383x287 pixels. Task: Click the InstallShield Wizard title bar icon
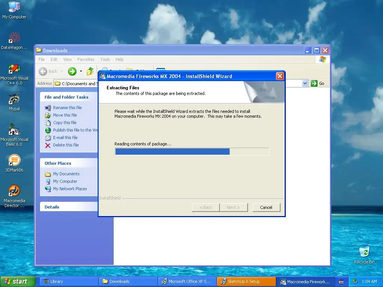point(102,76)
